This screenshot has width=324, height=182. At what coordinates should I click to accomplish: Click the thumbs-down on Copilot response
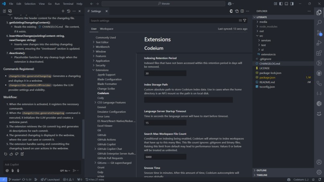[17, 154]
